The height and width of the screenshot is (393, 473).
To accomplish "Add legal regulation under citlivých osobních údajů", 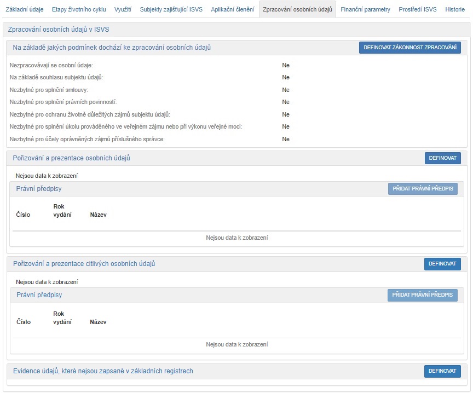I will click(x=423, y=295).
